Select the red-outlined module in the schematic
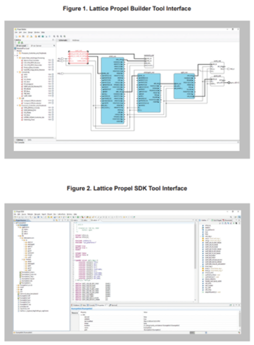 click(x=78, y=57)
